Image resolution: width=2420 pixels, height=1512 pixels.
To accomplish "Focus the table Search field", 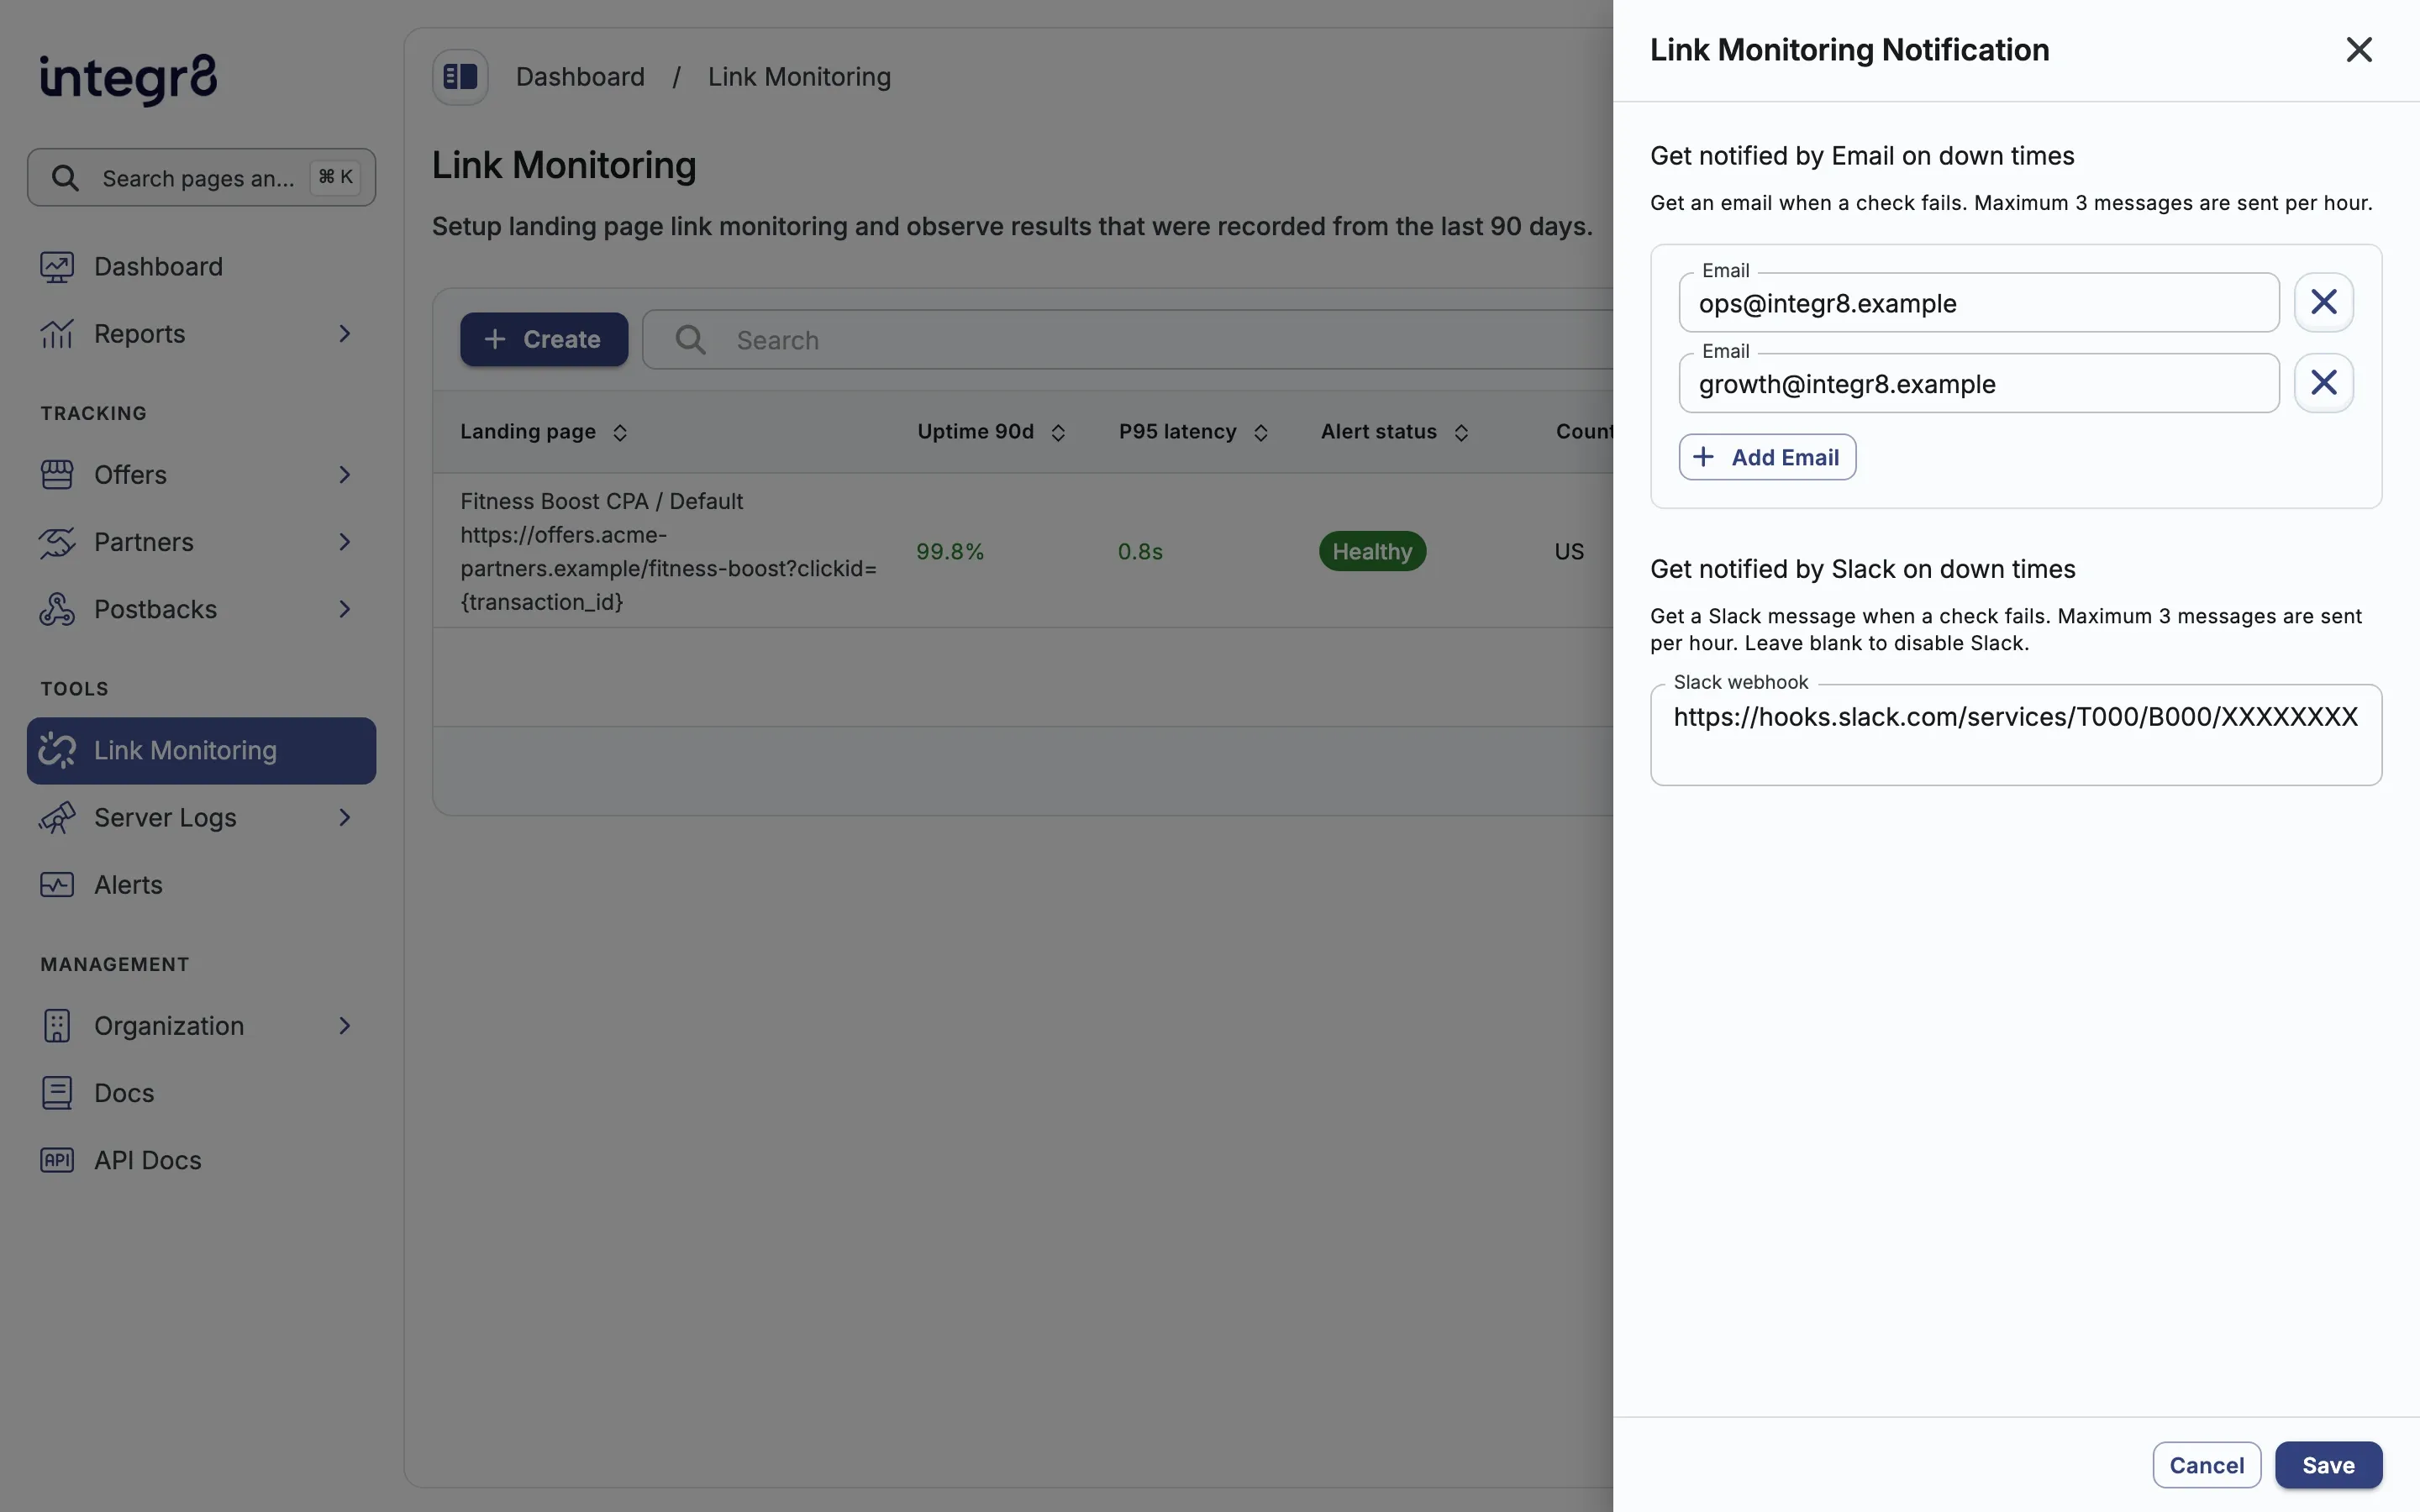I will click(x=1127, y=340).
